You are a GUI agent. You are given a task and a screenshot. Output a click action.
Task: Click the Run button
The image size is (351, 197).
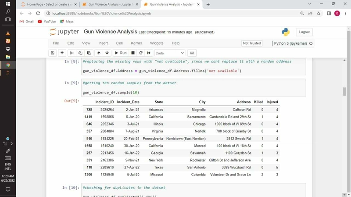tap(121, 53)
